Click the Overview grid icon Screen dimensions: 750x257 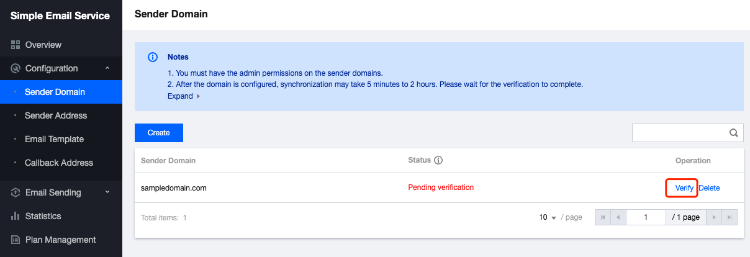[x=16, y=45]
